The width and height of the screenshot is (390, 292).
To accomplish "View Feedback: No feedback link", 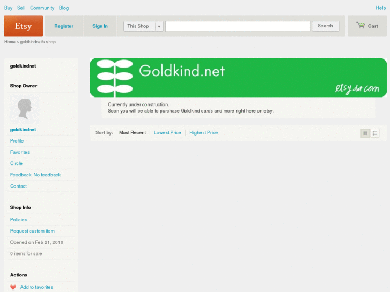I will [35, 175].
